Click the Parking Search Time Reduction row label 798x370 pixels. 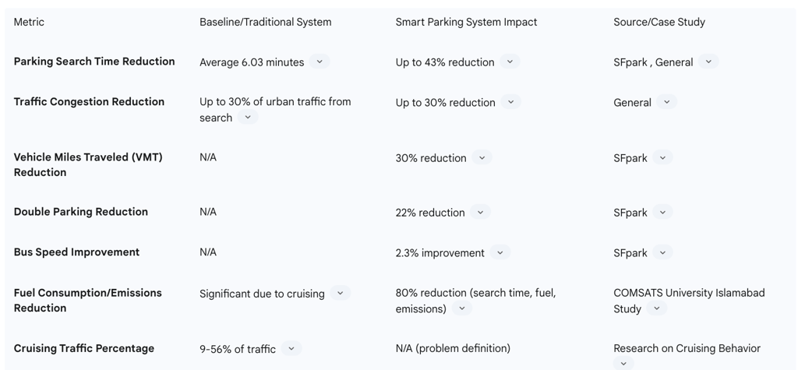(x=94, y=62)
